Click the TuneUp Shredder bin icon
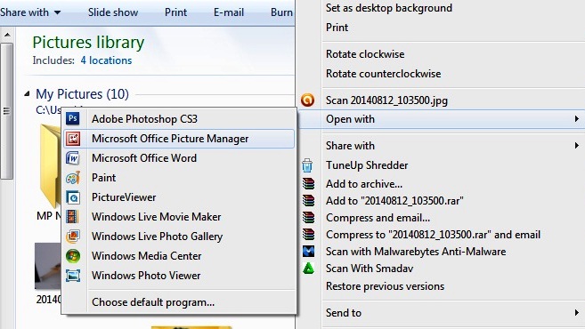 pos(307,165)
